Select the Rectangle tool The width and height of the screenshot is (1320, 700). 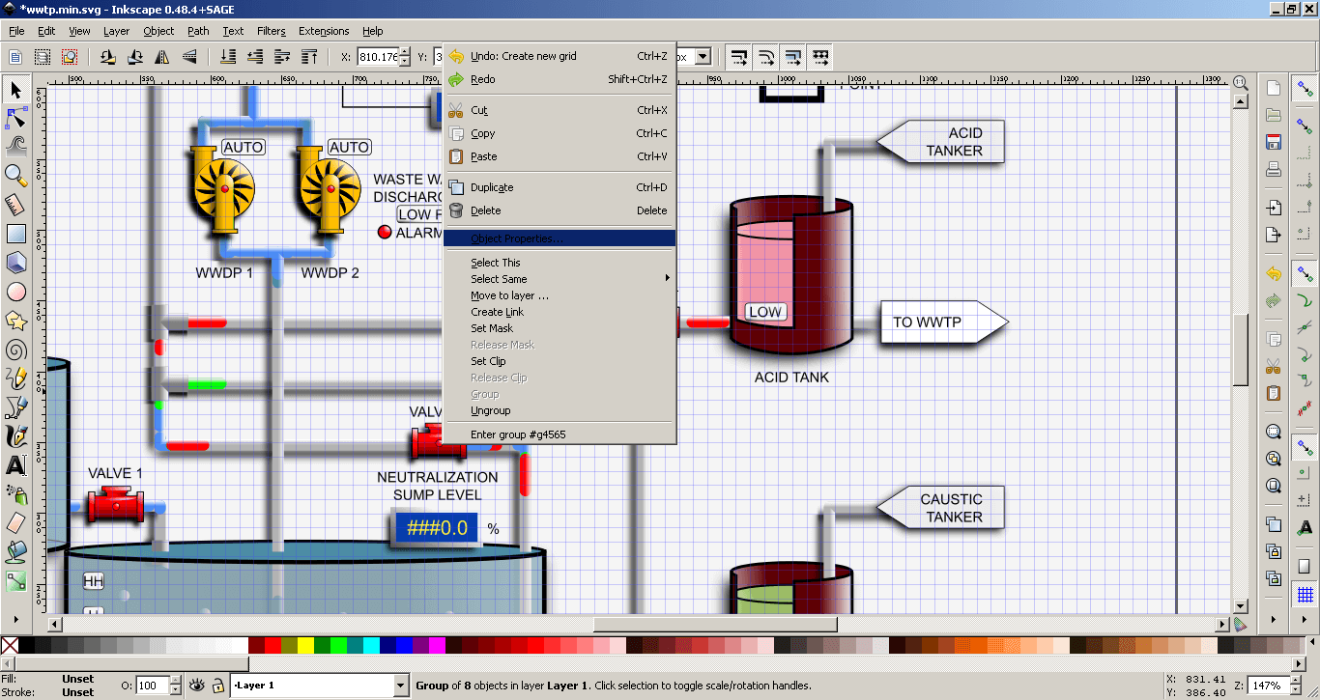click(15, 233)
